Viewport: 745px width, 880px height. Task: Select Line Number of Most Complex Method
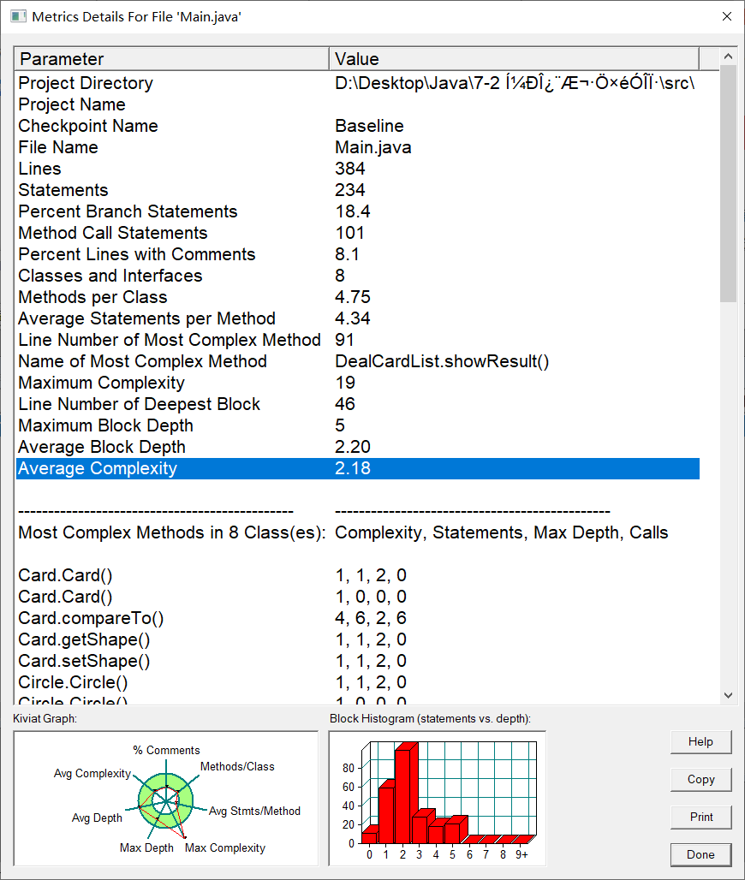358,340
